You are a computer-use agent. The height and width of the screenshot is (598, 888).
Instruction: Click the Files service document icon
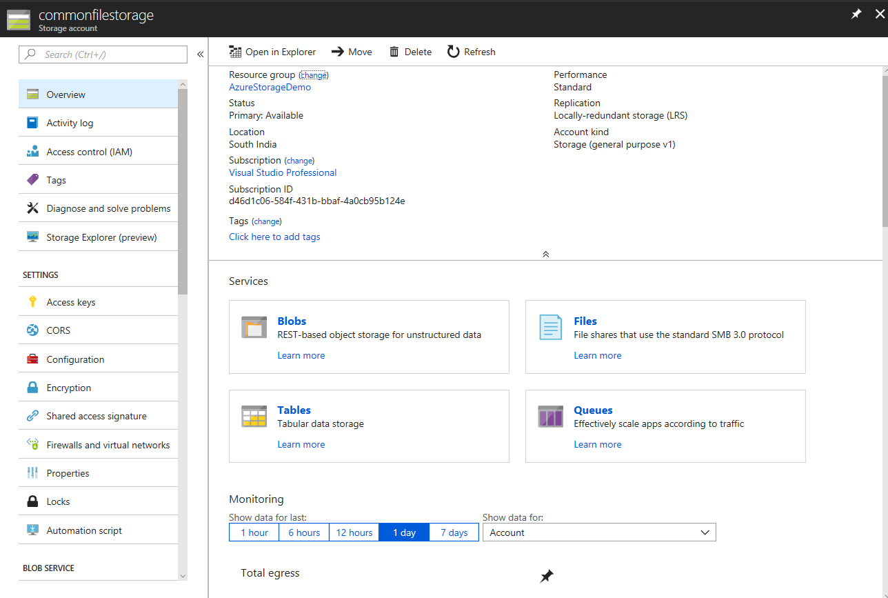pos(550,327)
